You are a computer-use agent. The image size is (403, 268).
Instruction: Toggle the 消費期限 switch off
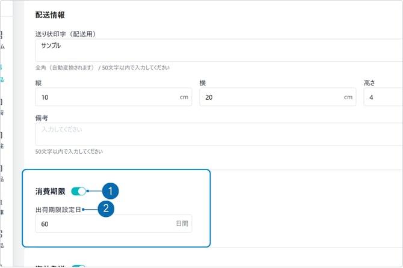click(x=79, y=191)
